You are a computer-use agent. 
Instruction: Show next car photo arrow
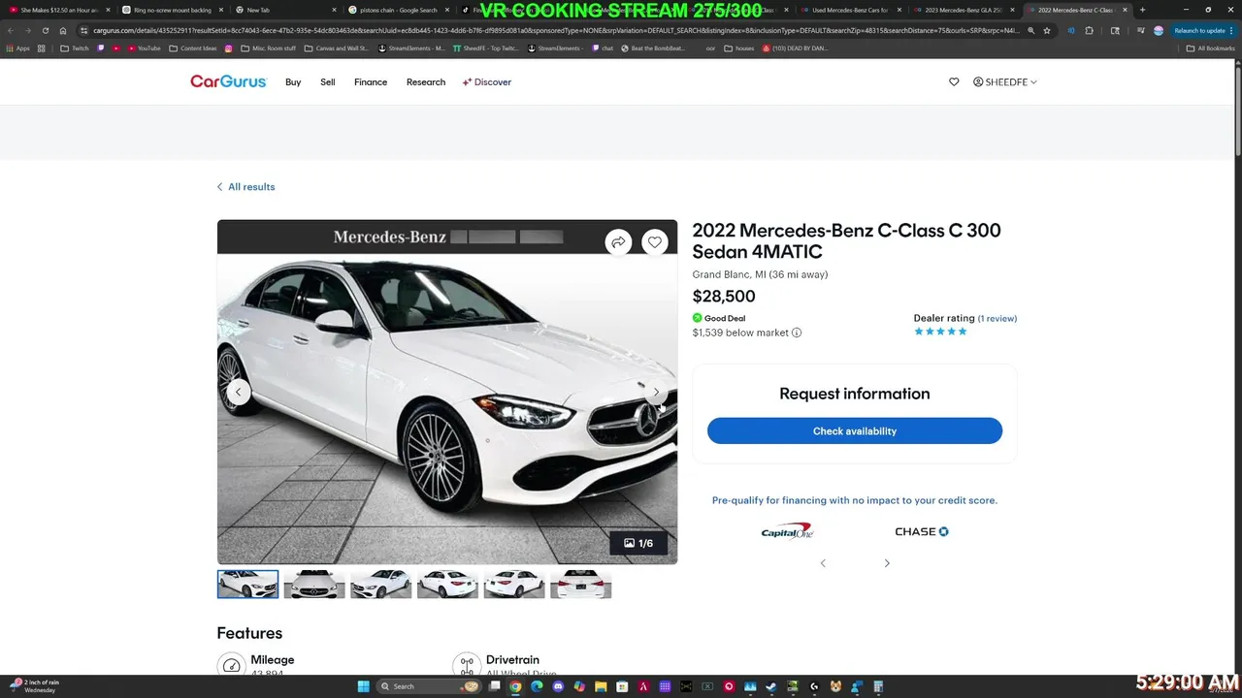click(656, 393)
